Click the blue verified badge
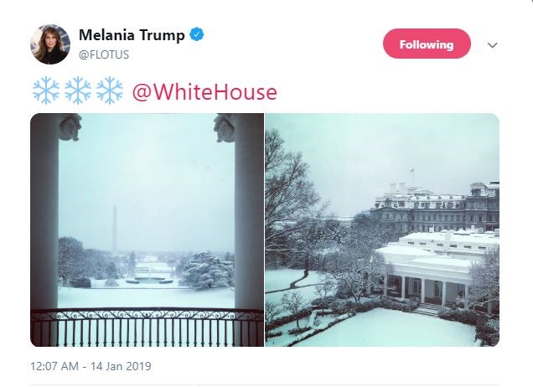The width and height of the screenshot is (533, 387). coord(196,35)
